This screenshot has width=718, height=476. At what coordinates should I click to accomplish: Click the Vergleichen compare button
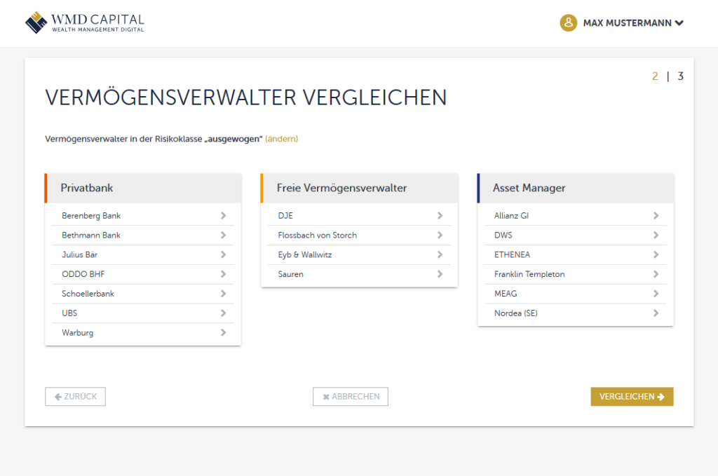[632, 396]
